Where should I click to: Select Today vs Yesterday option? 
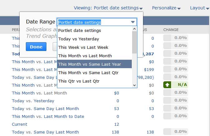(x=79, y=39)
